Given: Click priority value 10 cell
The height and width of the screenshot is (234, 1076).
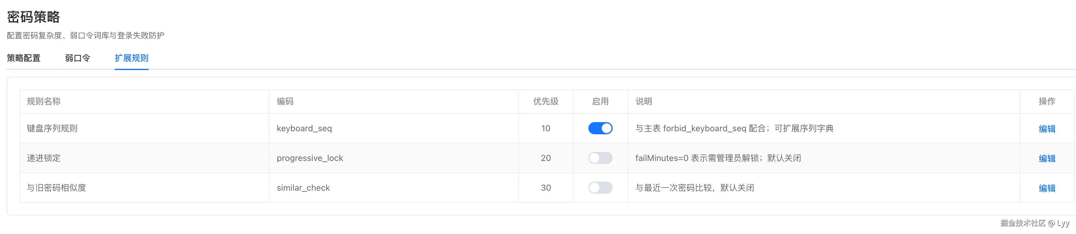Looking at the screenshot, I should (x=546, y=129).
